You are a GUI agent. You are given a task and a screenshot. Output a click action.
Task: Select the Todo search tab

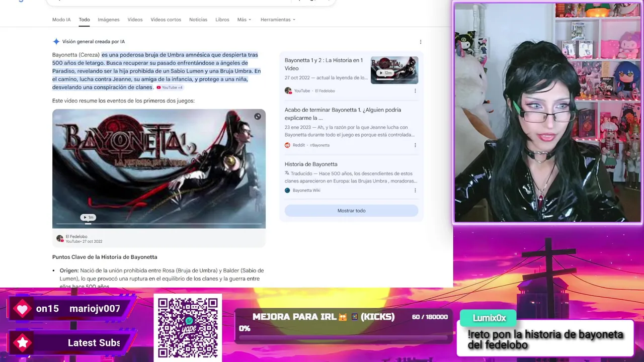click(x=84, y=20)
